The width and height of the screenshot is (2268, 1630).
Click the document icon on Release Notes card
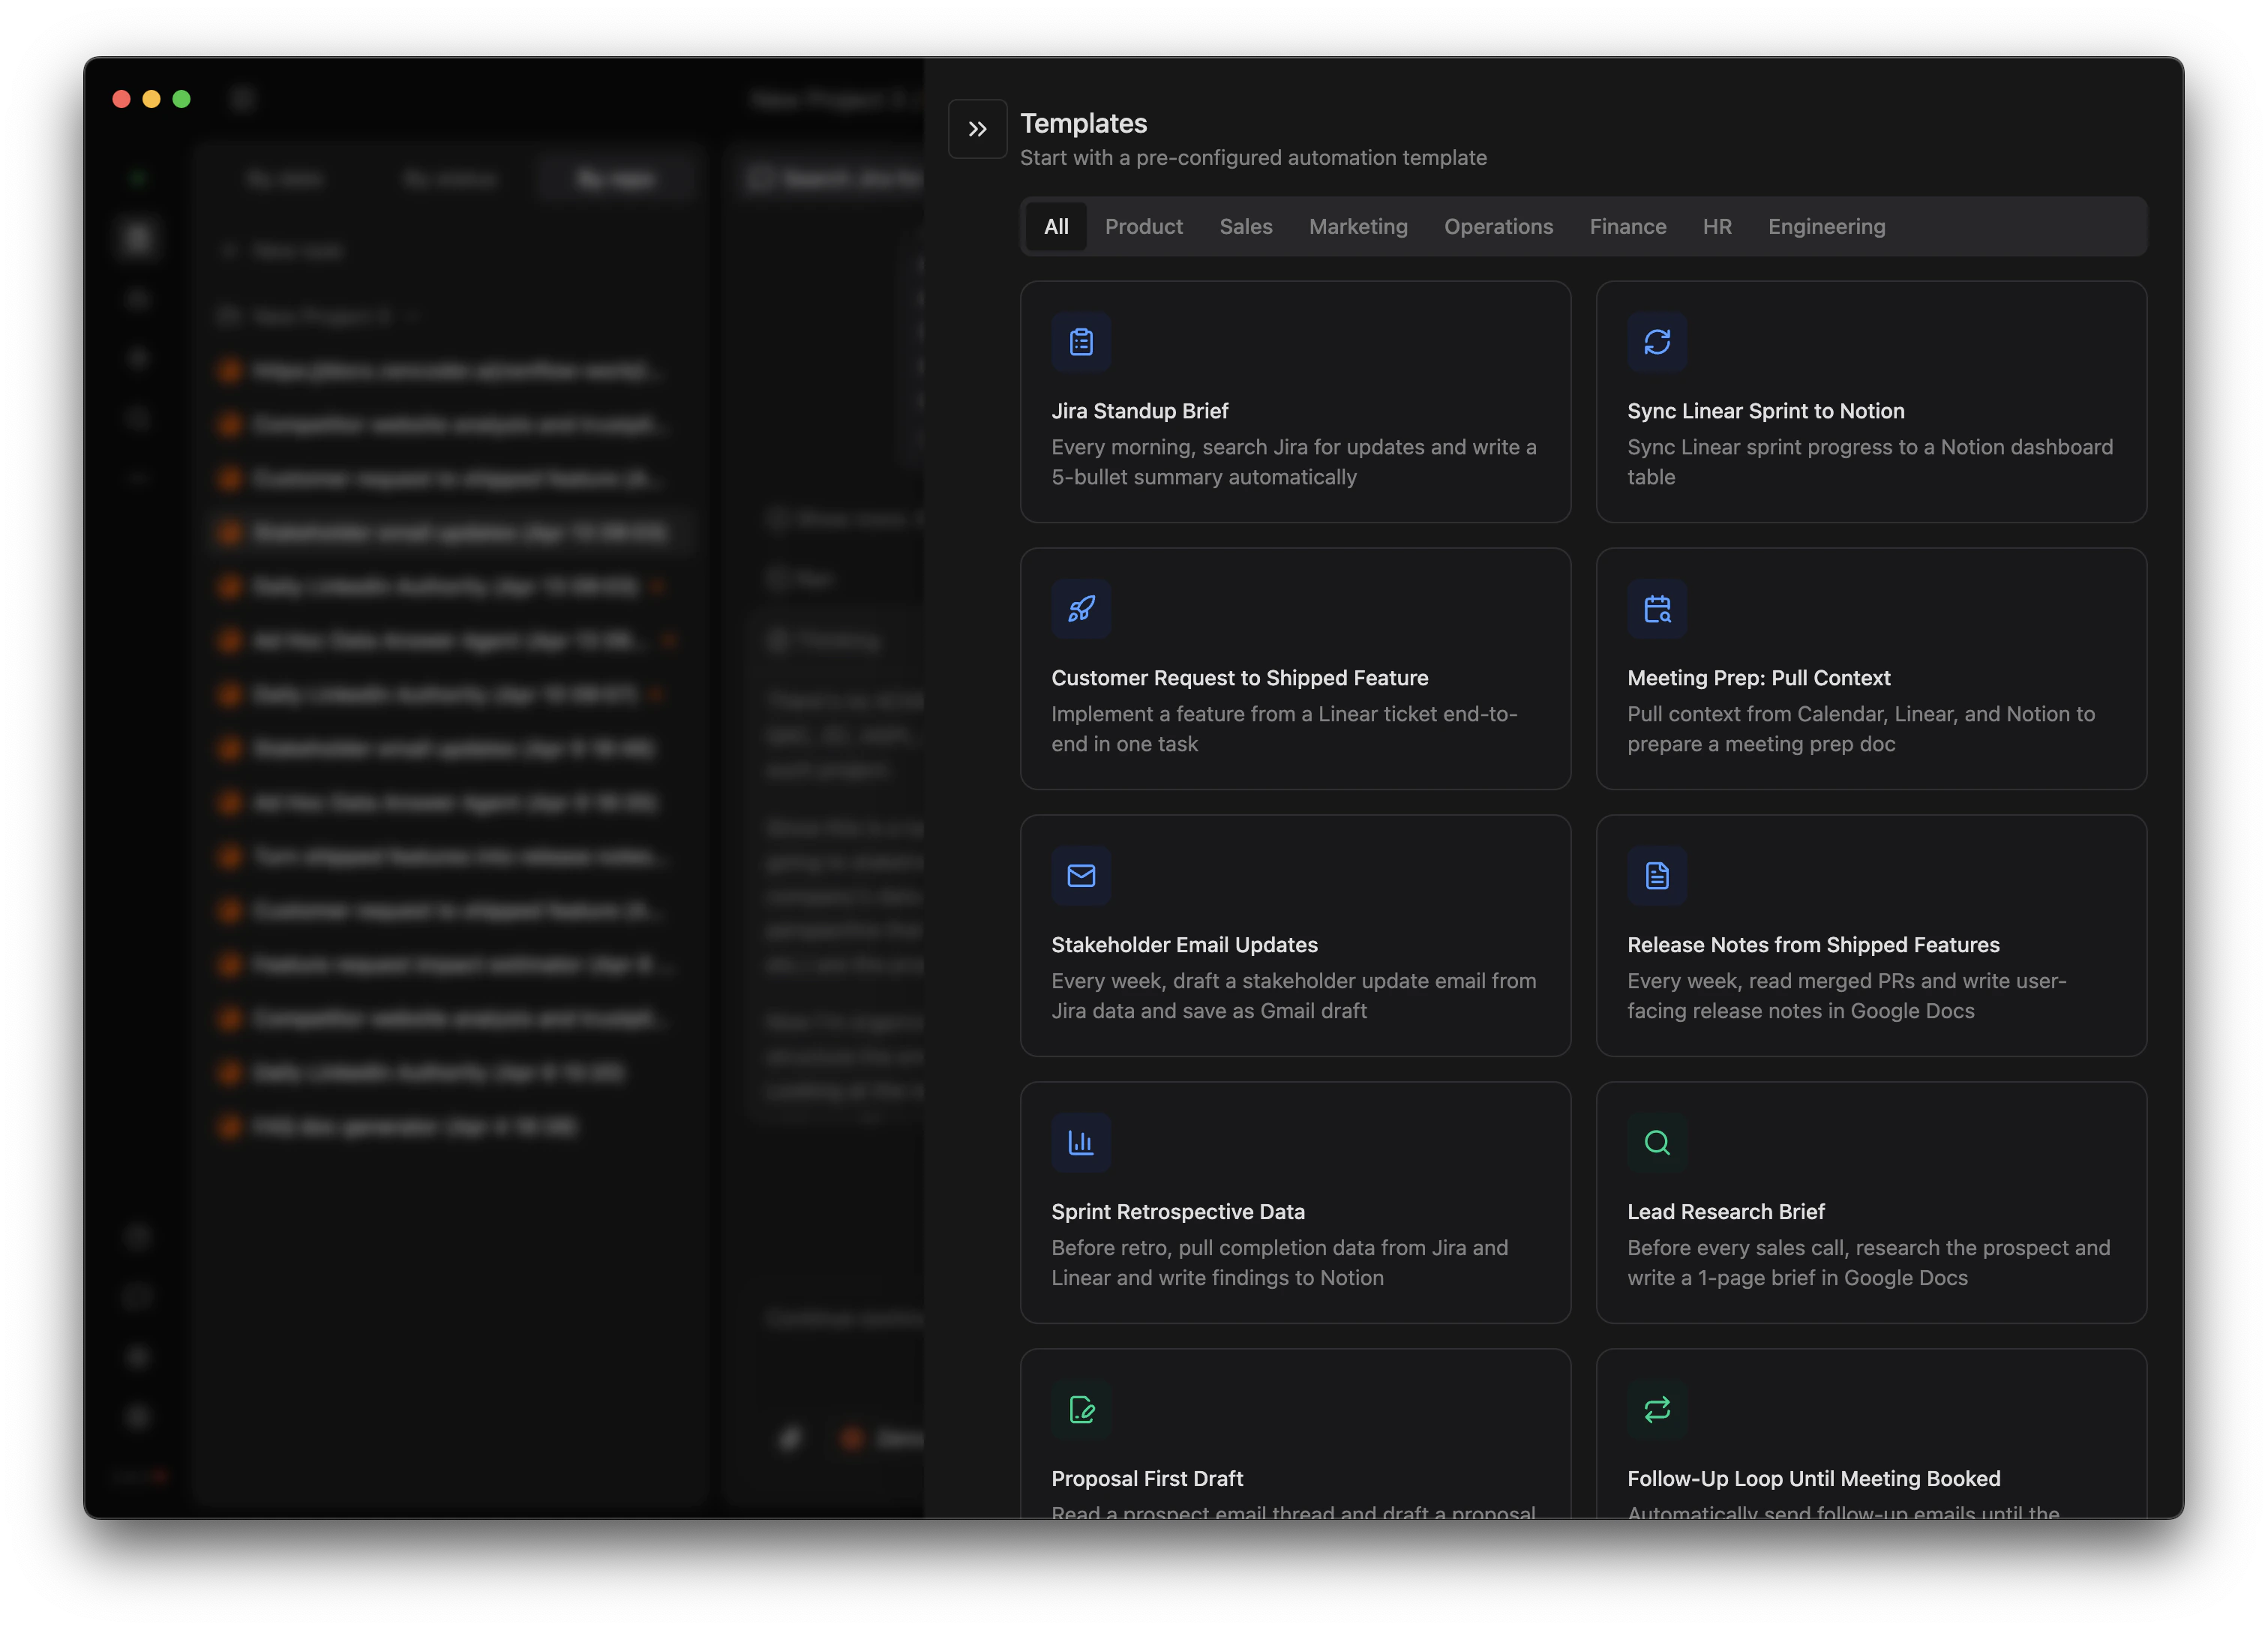point(1657,875)
